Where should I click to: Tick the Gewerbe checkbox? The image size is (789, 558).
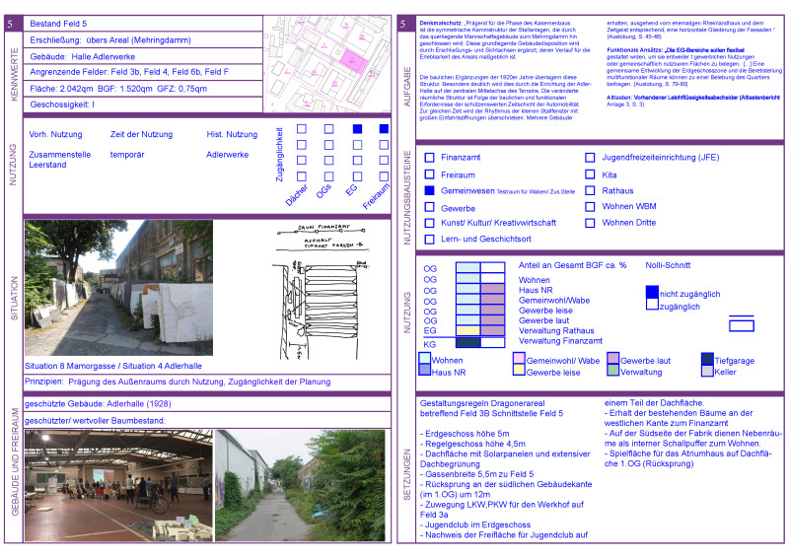[x=429, y=207]
